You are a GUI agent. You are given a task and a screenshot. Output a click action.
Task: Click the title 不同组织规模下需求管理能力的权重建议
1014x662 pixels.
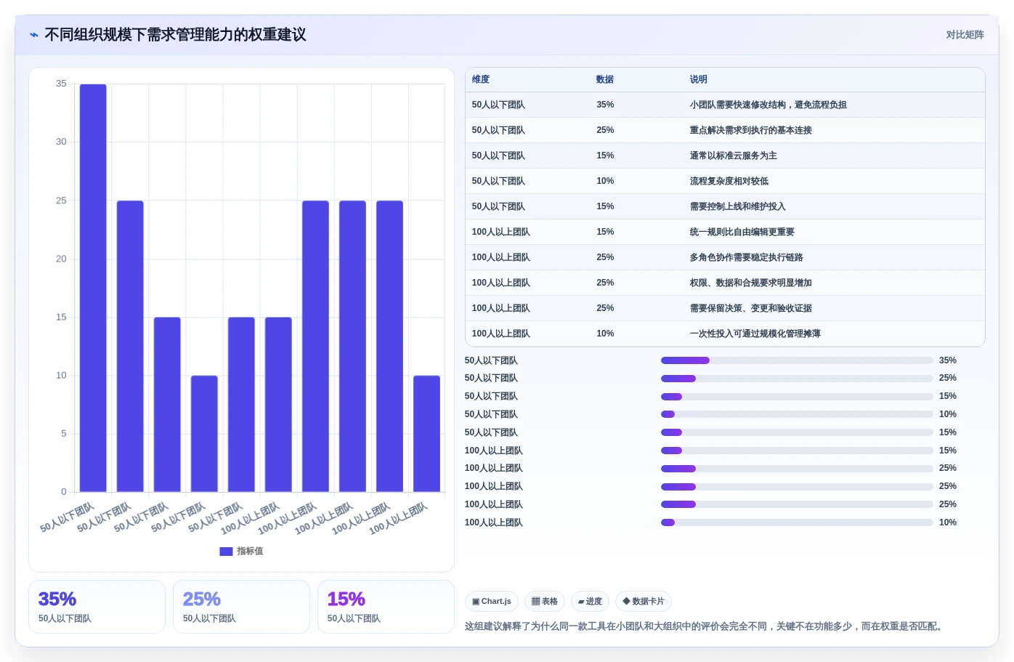coord(175,35)
